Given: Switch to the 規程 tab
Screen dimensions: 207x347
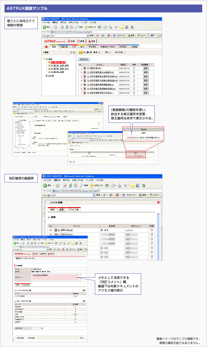Looking at the screenshot, I should 54,47.
